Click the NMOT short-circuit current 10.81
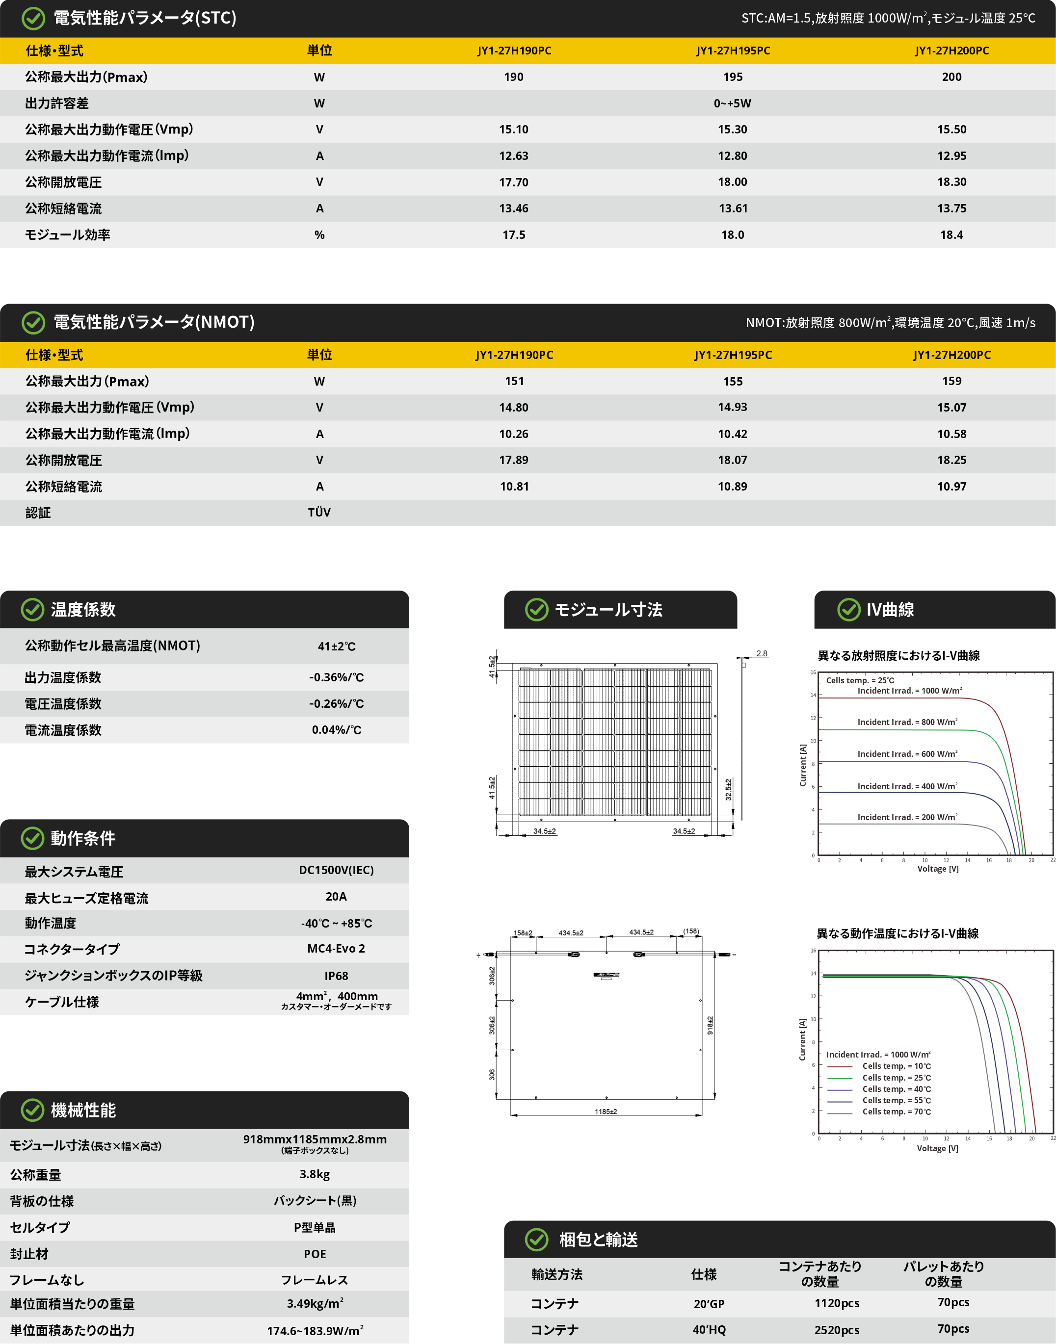The width and height of the screenshot is (1056, 1344). coord(514,487)
